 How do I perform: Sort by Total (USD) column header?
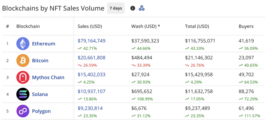(197, 26)
